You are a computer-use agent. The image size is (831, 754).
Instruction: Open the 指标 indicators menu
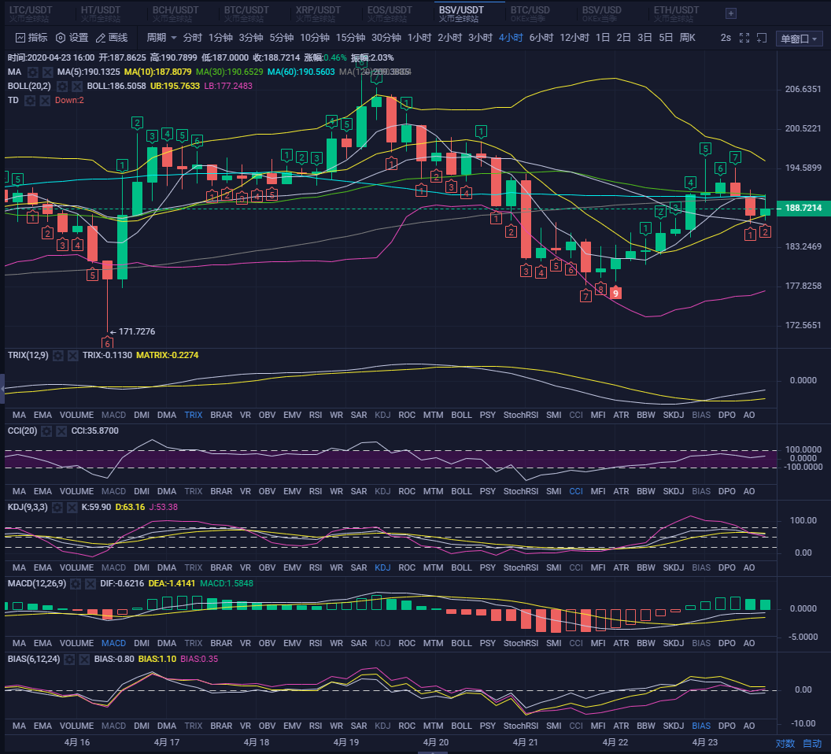[x=31, y=38]
